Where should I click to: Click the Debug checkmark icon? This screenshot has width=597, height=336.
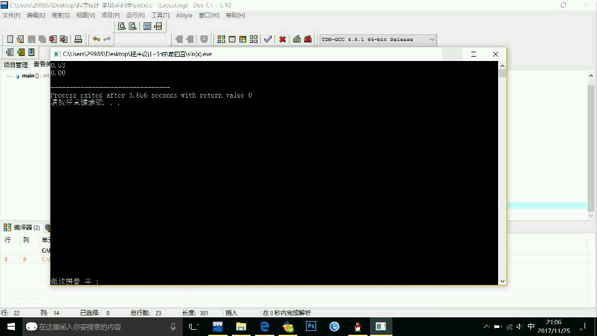click(268, 39)
